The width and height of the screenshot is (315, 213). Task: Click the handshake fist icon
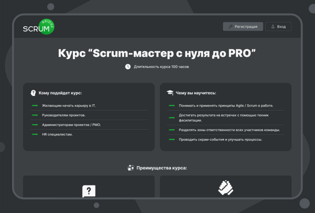click(226, 188)
